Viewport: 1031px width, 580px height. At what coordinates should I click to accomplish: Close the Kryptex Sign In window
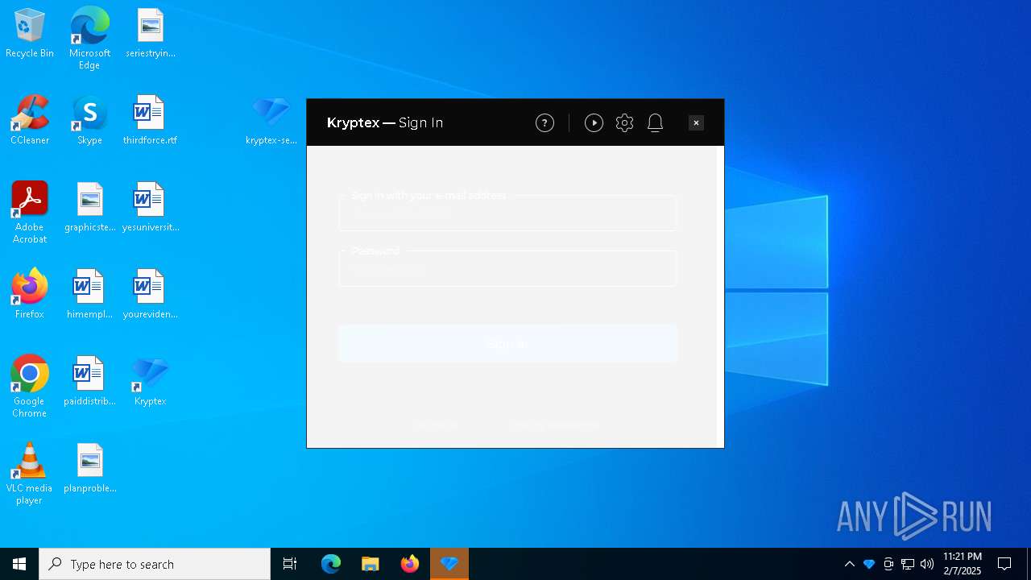696,122
